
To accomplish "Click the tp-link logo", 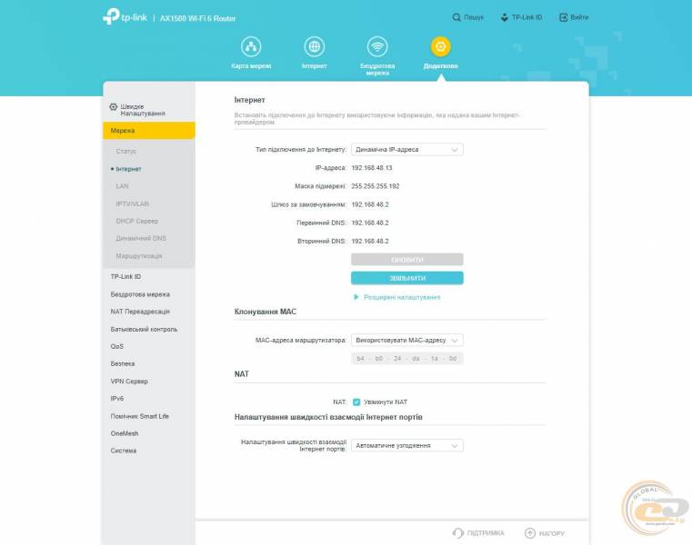I will 125,16.
